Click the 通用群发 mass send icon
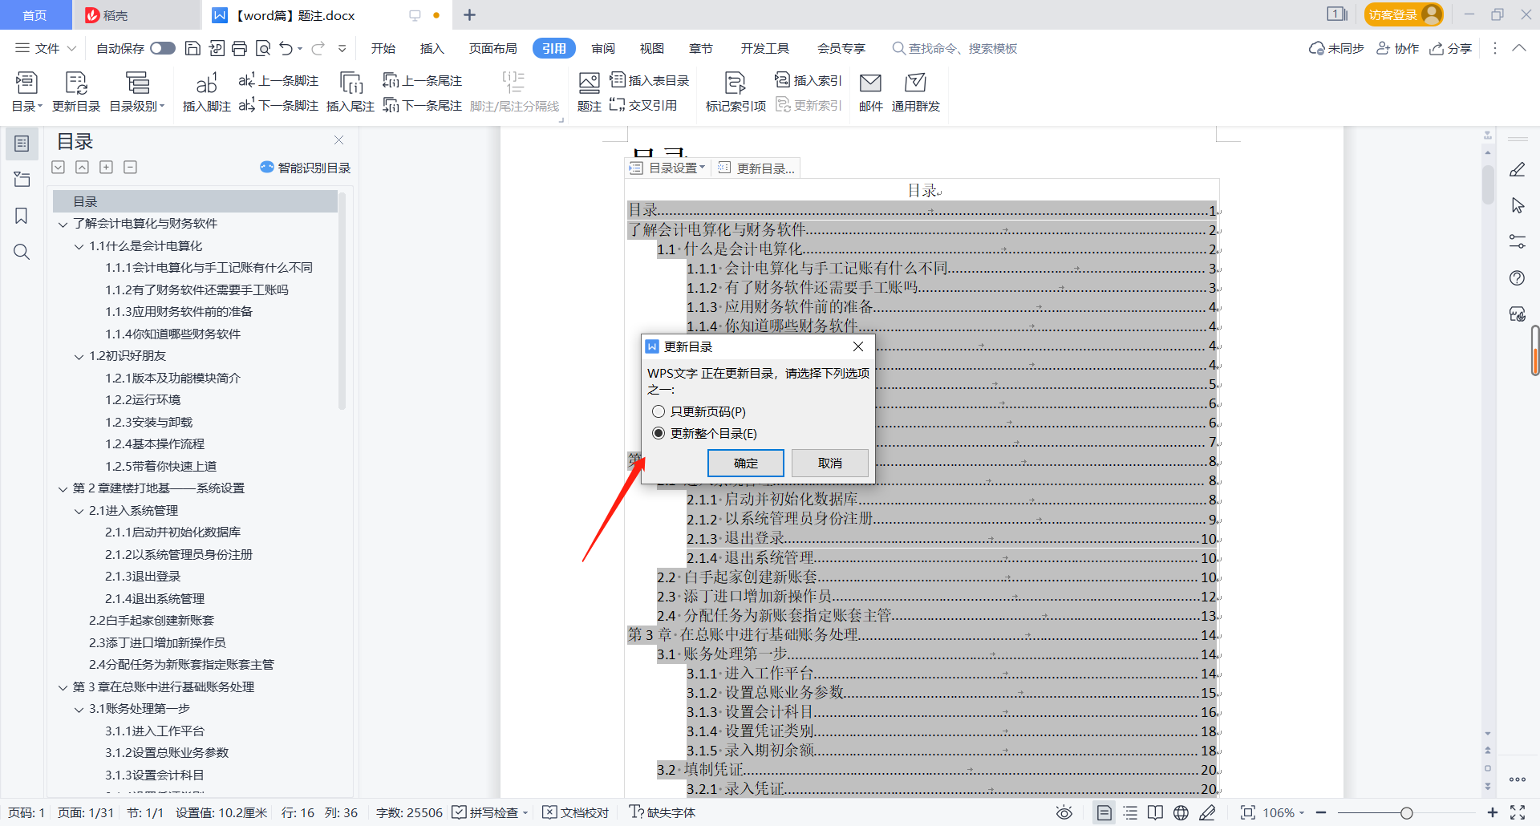Screen dimensions: 1540x826 tap(915, 91)
